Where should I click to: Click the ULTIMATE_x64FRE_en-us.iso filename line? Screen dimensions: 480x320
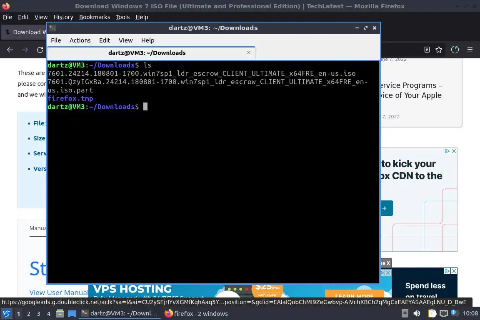point(201,73)
